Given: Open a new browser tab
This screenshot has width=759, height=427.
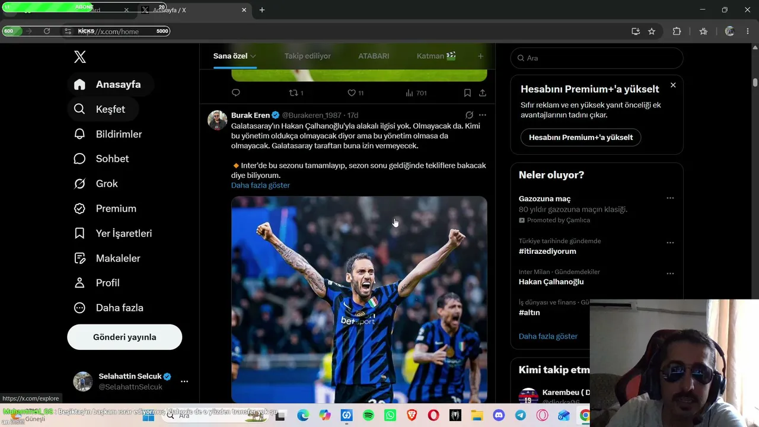Looking at the screenshot, I should [x=262, y=10].
